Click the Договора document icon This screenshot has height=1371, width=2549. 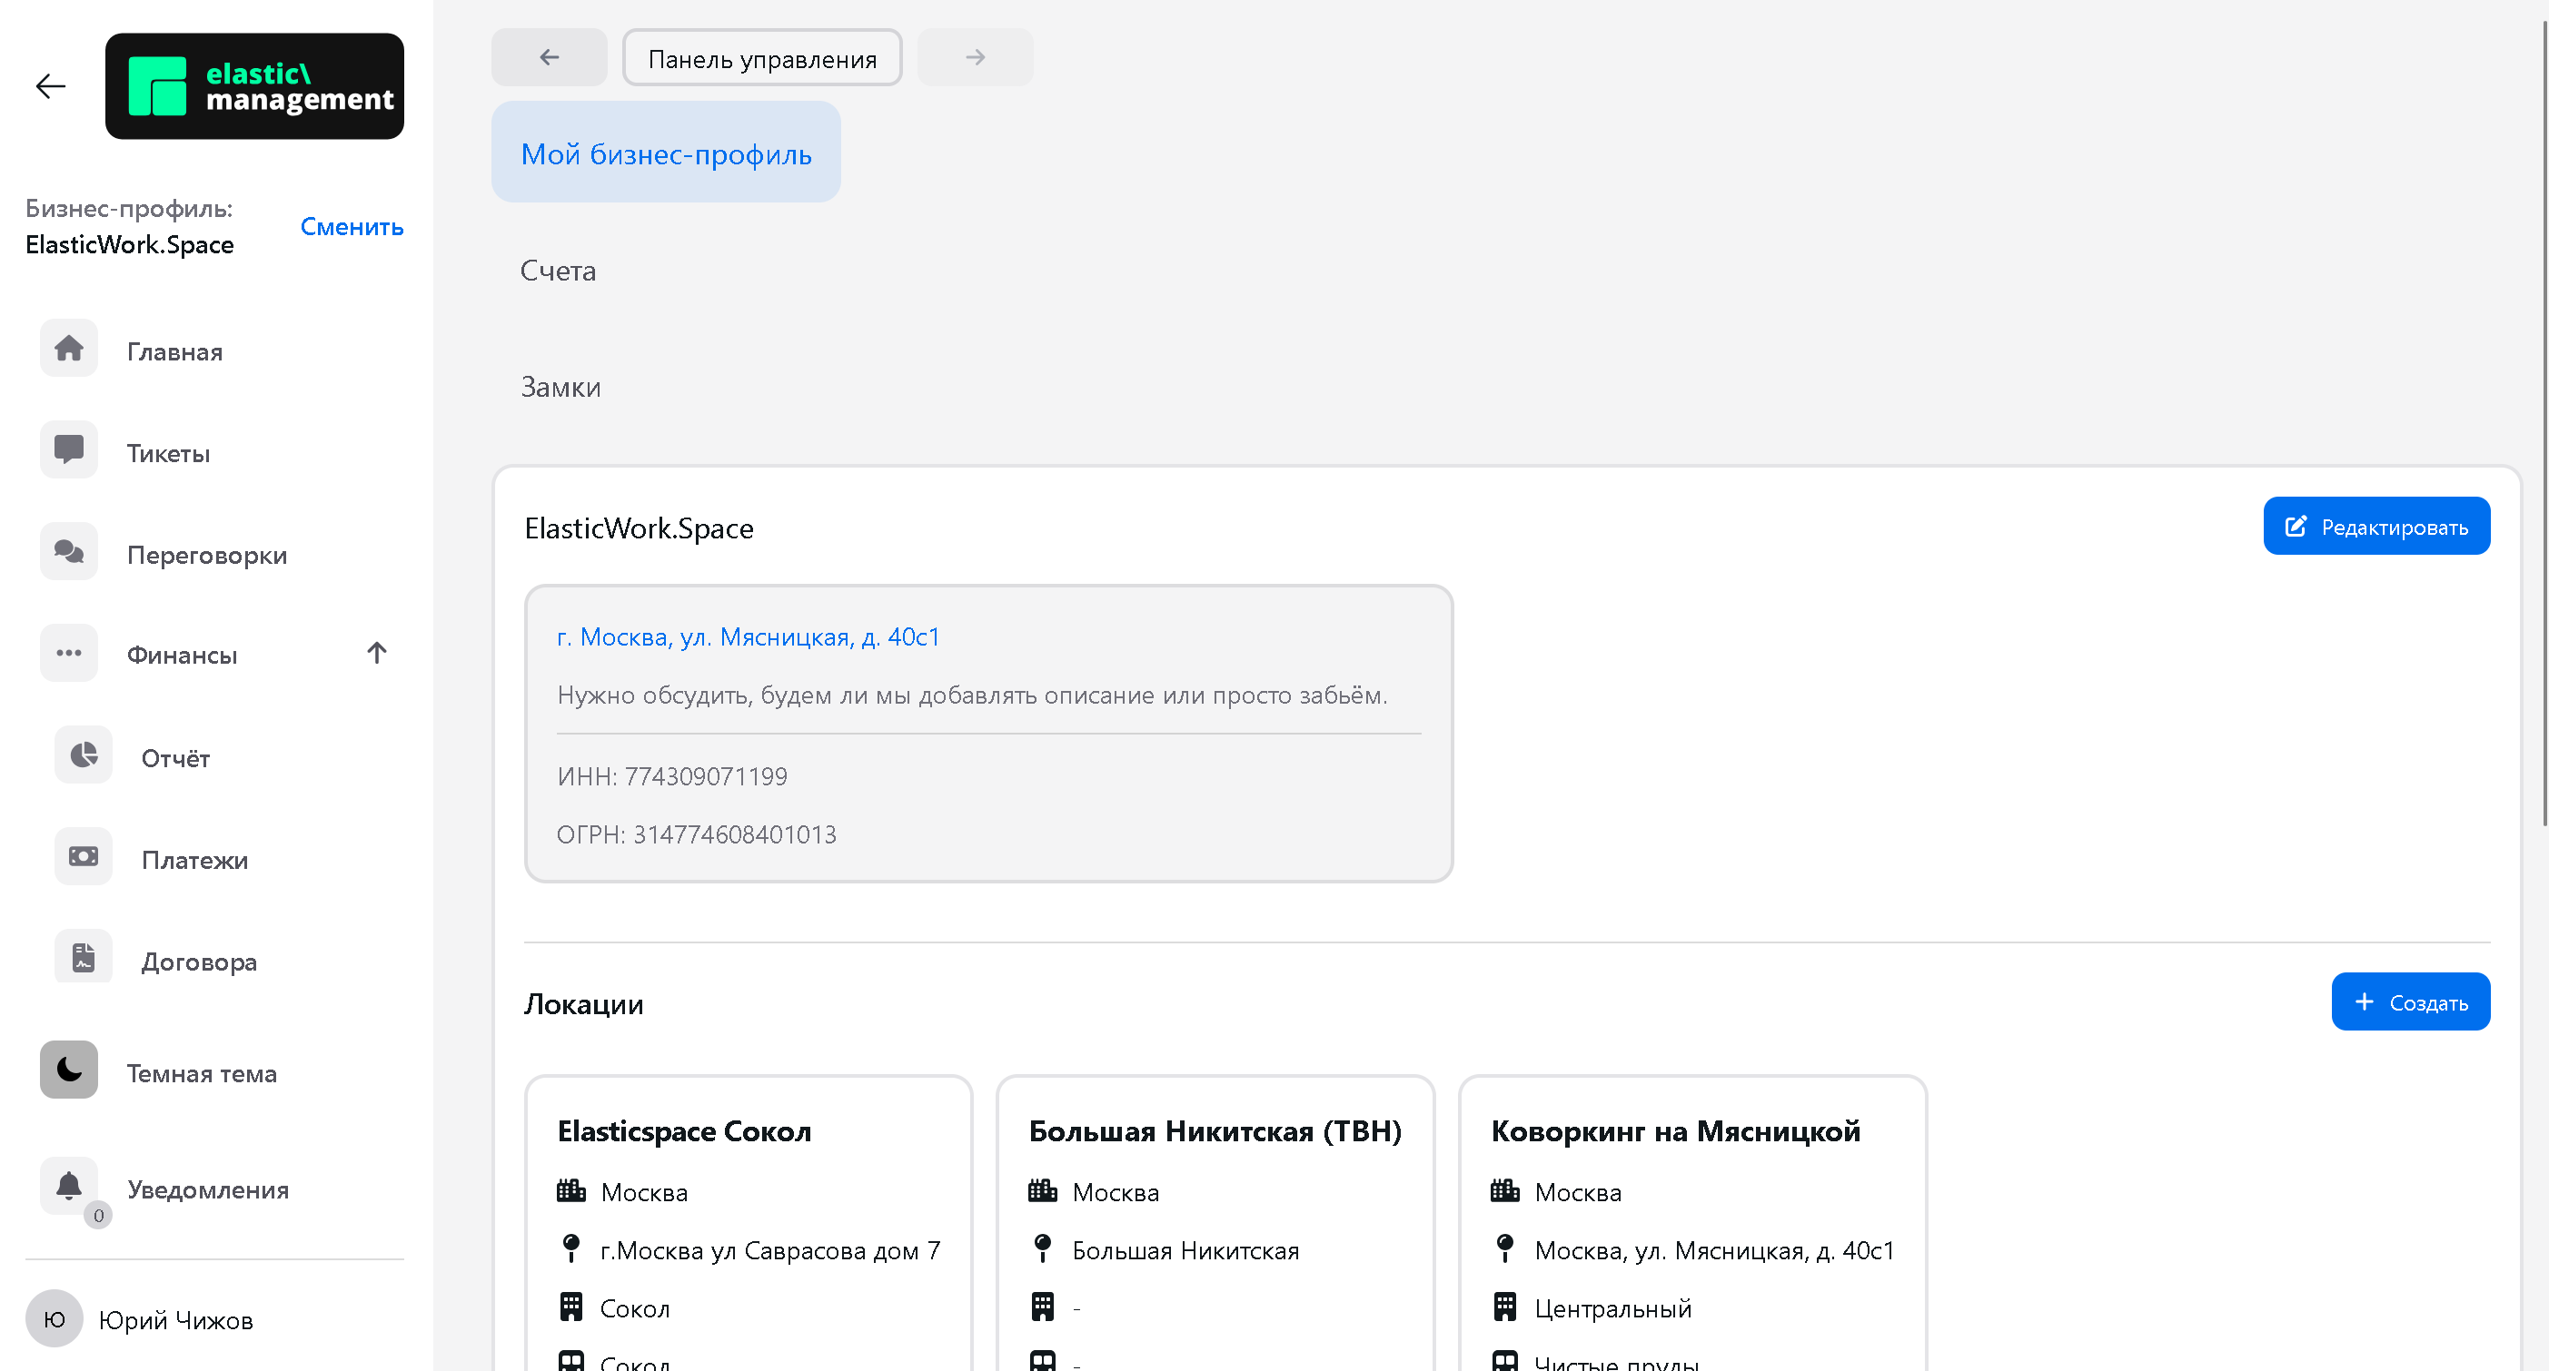pyautogui.click(x=84, y=959)
